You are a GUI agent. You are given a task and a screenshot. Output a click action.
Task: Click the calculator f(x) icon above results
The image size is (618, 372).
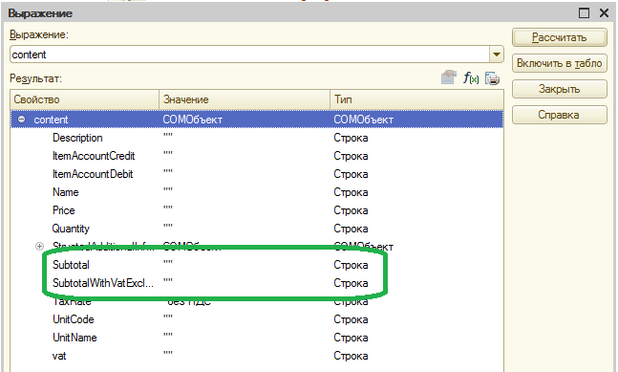471,78
